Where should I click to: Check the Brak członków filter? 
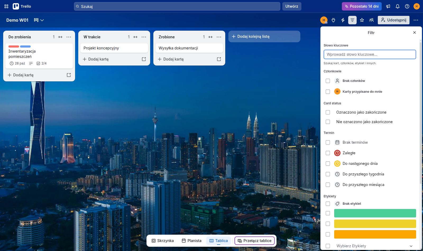click(x=328, y=81)
